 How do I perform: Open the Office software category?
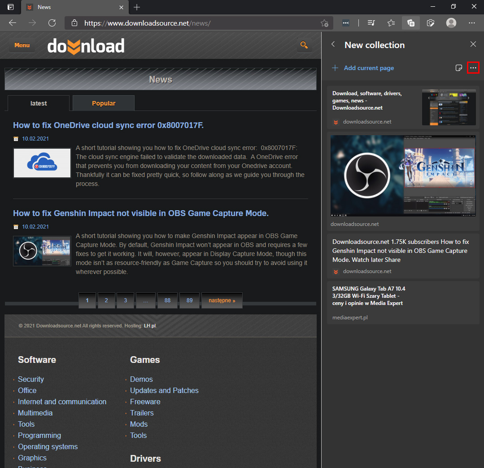[27, 390]
